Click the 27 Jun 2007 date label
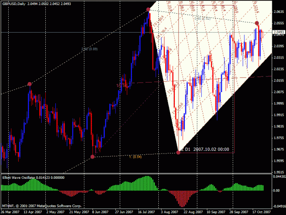The height and width of the screenshot is (215, 286). tap(124, 212)
